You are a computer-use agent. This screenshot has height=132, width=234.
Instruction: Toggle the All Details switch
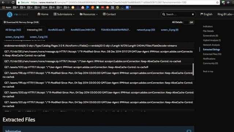tap(189, 22)
